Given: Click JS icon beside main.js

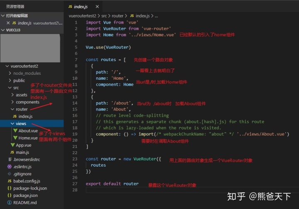Looking at the screenshot, I should point(12,152).
